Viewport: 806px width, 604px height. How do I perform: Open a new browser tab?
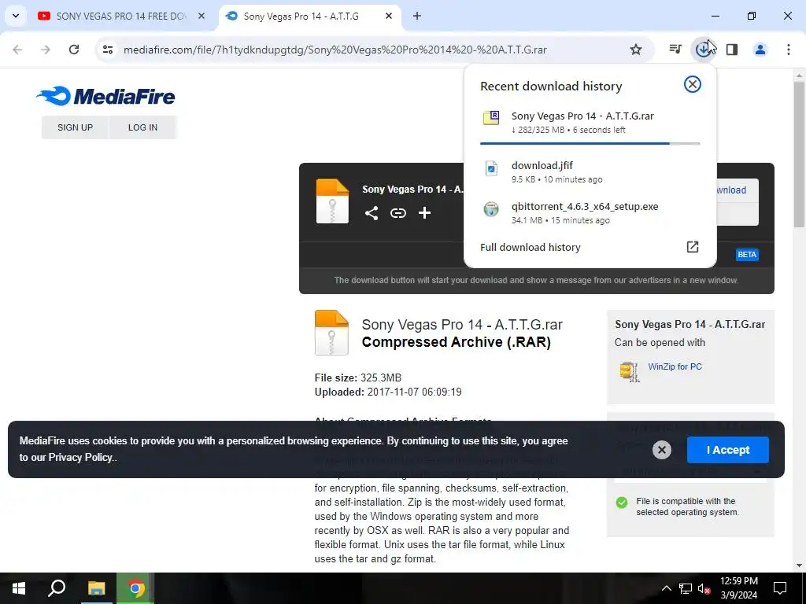pyautogui.click(x=417, y=16)
